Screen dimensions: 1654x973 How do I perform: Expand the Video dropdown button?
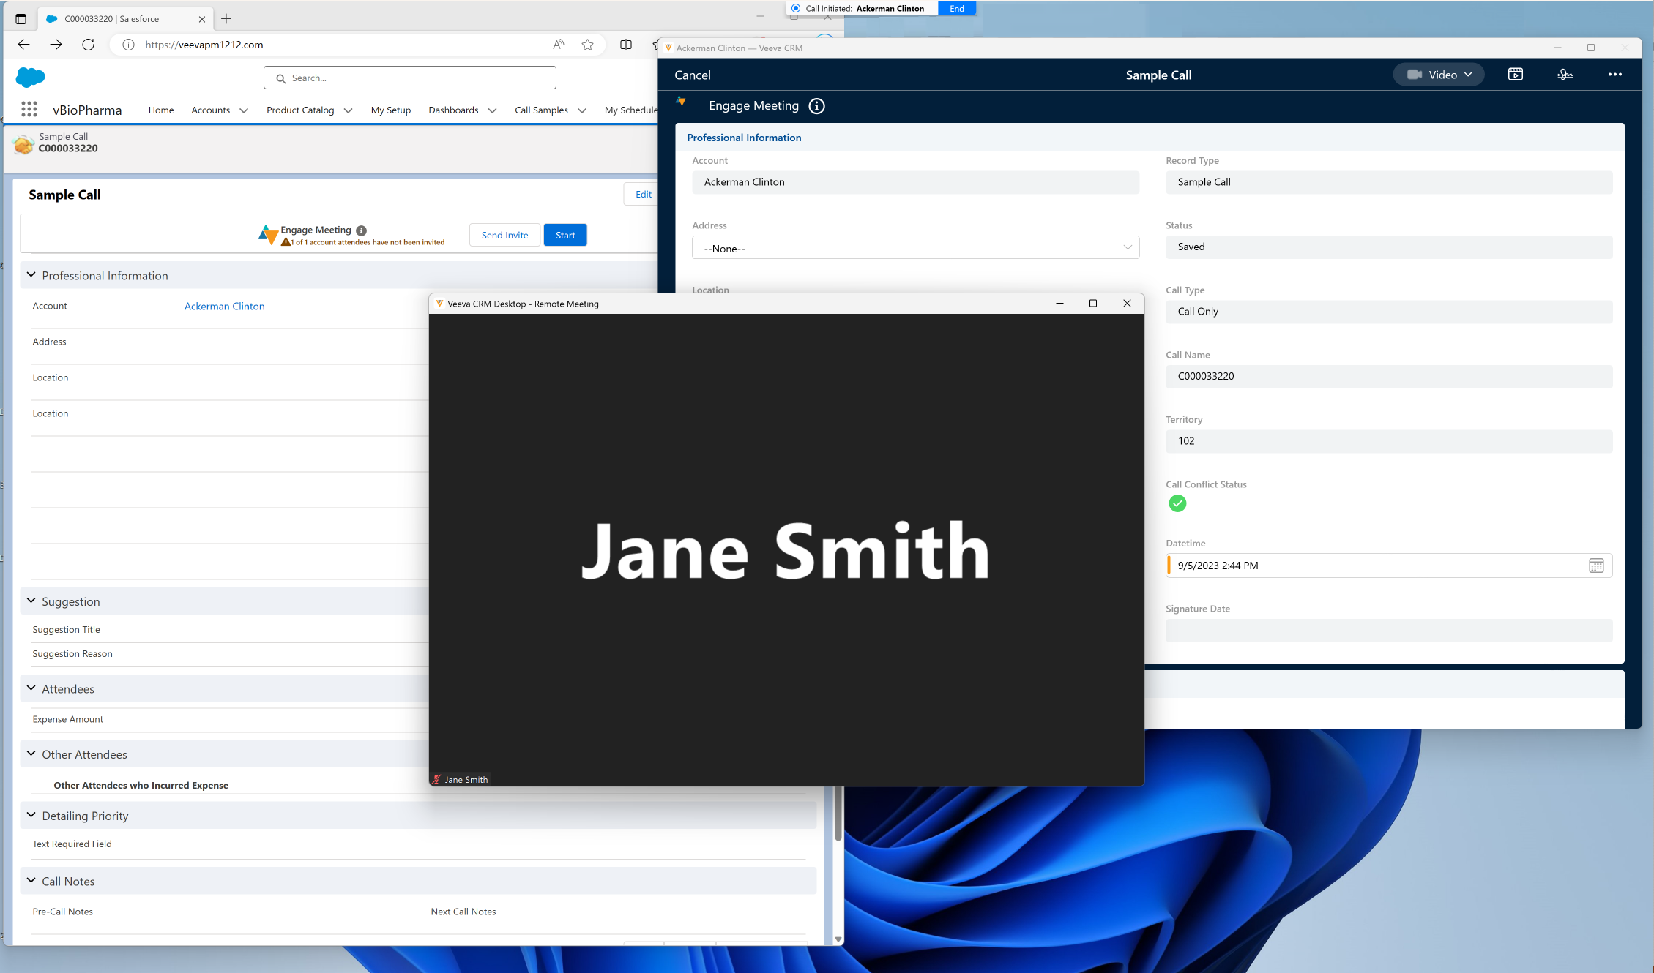click(x=1438, y=75)
